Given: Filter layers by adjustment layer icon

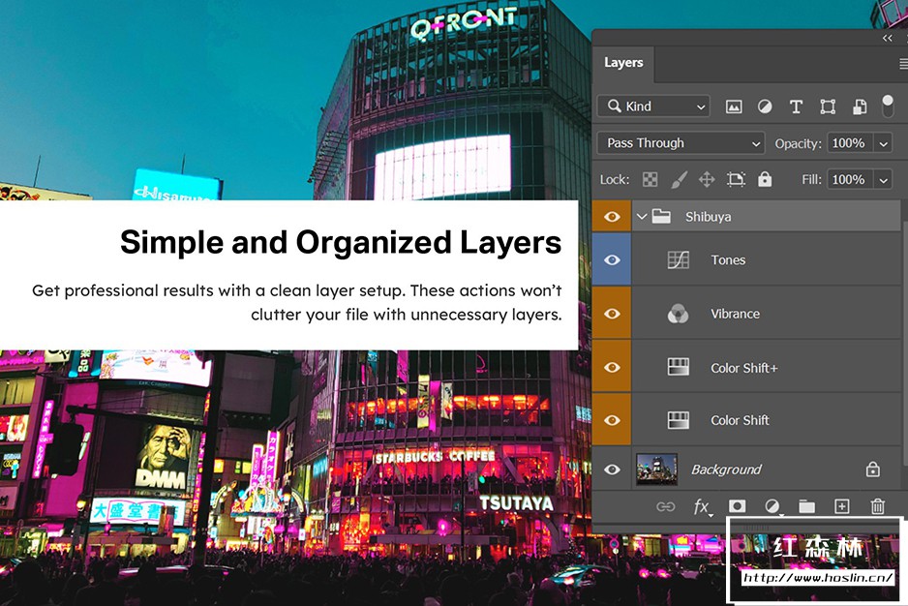Looking at the screenshot, I should (765, 106).
